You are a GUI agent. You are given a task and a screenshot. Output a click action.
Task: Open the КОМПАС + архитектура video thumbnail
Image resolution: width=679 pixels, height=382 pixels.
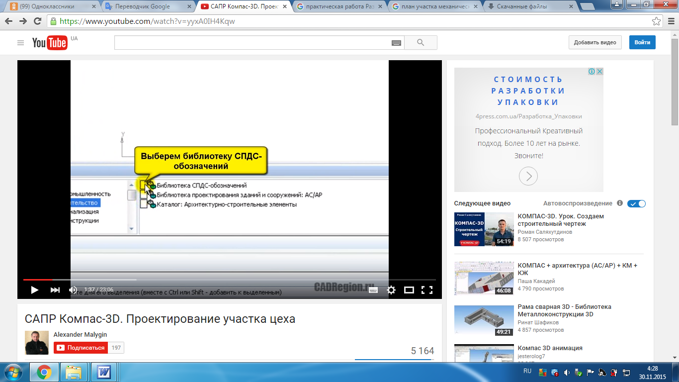point(484,279)
